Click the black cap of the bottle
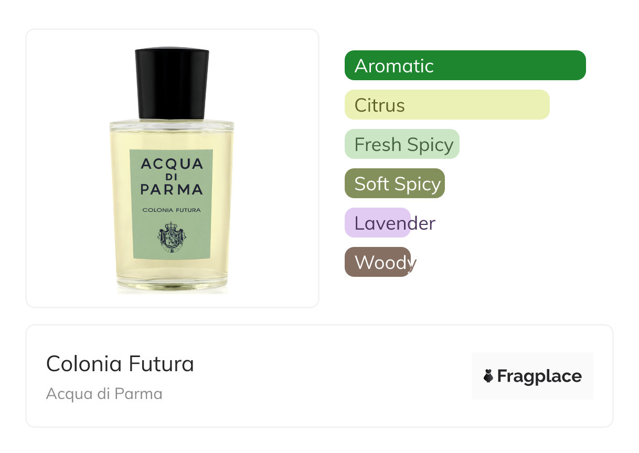Viewport: 639px width, 453px height. (x=172, y=84)
